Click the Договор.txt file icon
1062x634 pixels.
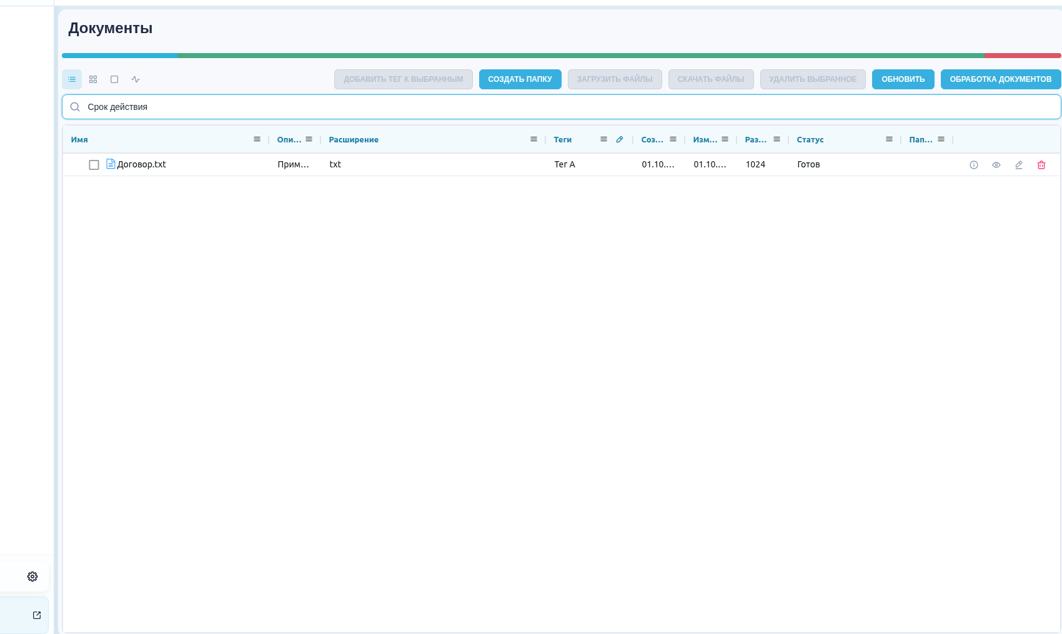point(111,164)
